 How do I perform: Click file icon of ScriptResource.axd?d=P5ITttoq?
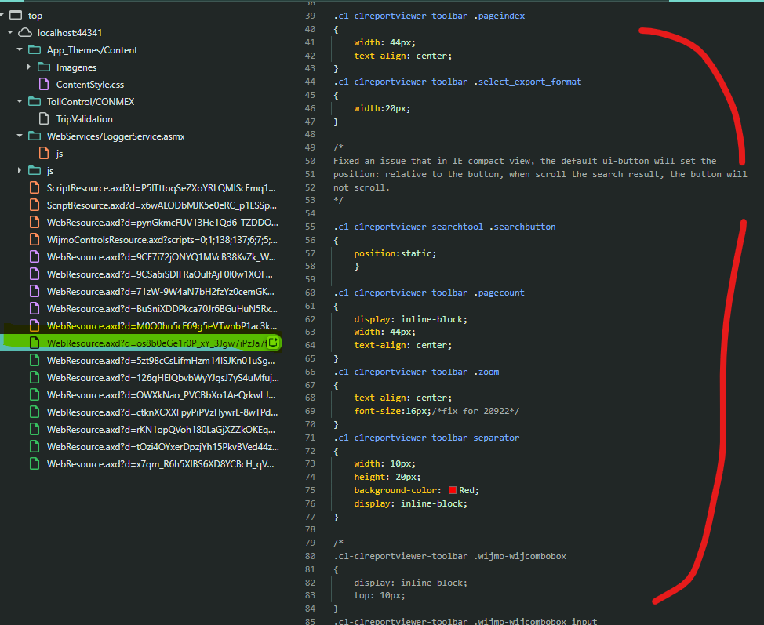click(x=35, y=187)
